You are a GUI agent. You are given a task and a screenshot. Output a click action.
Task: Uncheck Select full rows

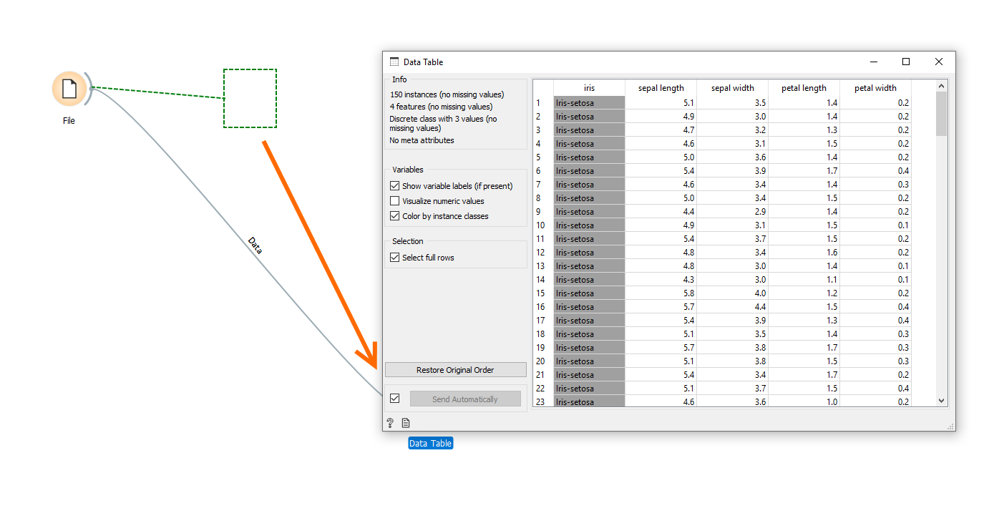(x=394, y=257)
